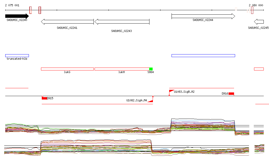The image size is (269, 160).
Task: Click the SAOUHSC_02244 right-pointing gene arrow
Action: (203, 16)
